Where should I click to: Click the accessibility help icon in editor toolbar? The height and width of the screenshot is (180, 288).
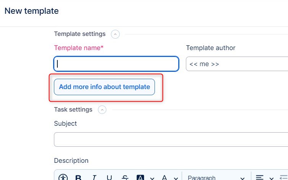[x=63, y=177]
